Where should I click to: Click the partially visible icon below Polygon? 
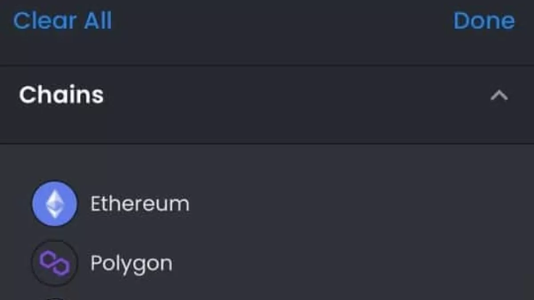[x=55, y=298]
